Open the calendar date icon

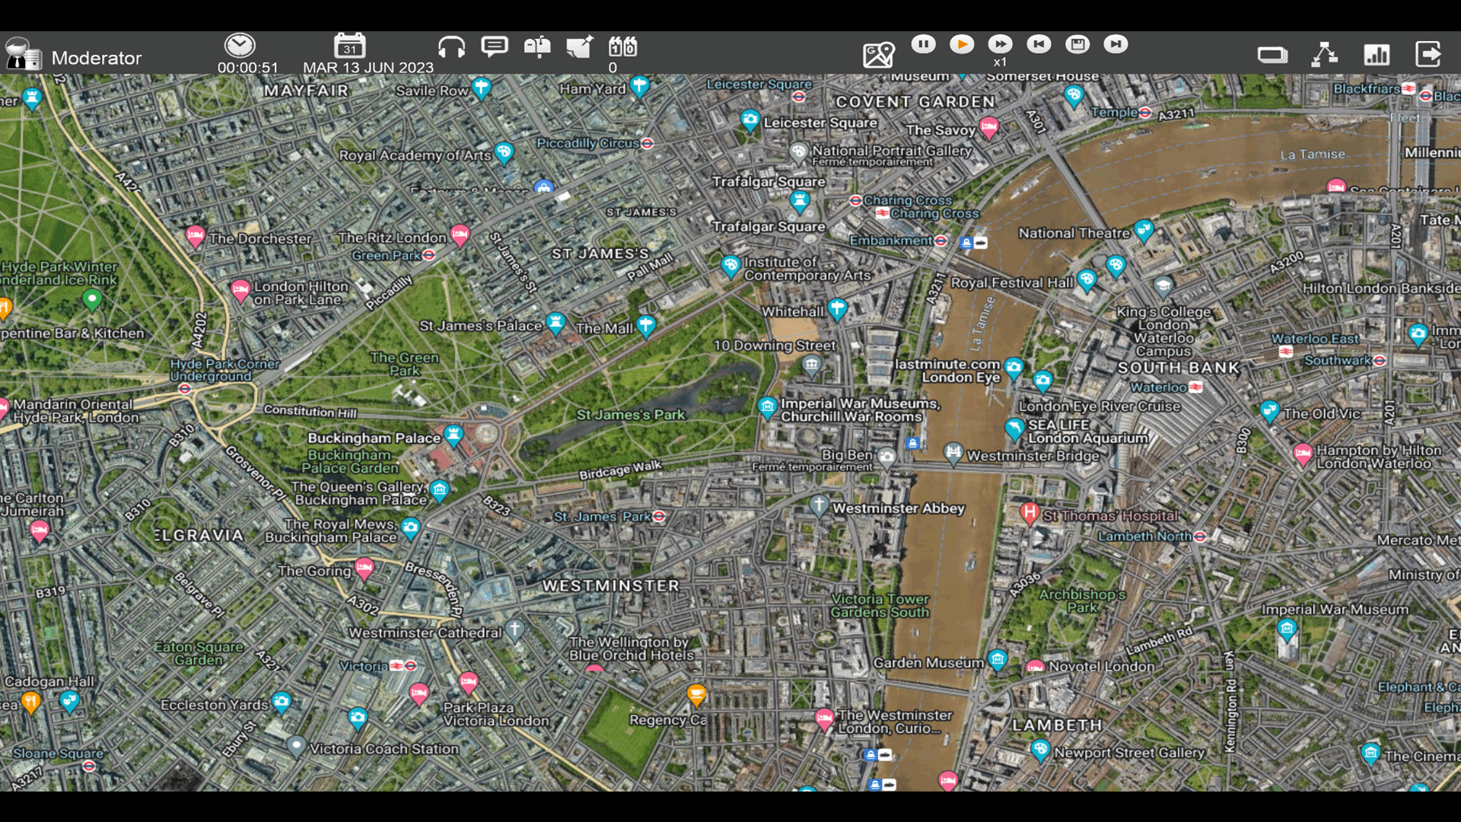(x=350, y=46)
